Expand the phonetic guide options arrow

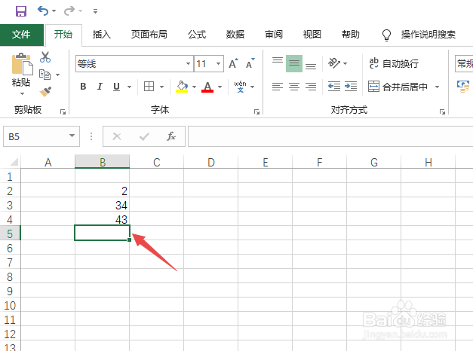(253, 87)
